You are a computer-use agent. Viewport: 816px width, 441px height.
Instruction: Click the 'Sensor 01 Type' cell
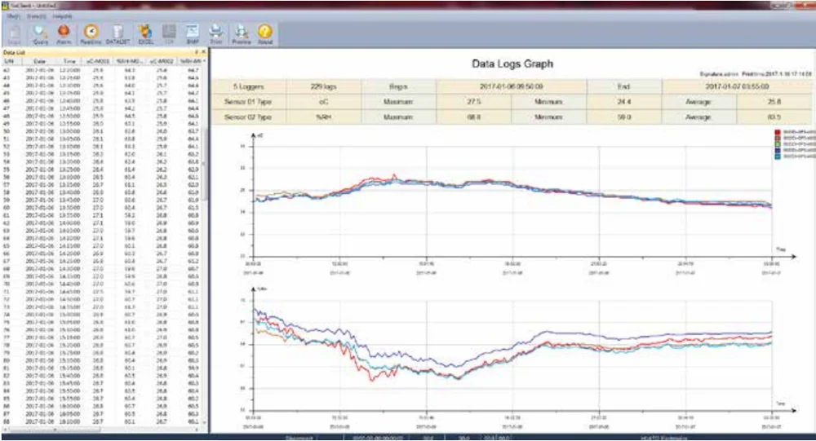249,102
